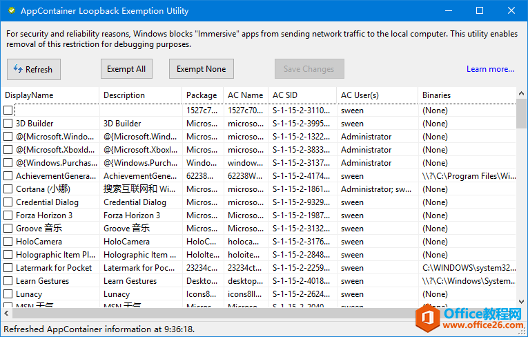Click the Refresh button
This screenshot has height=337, width=528.
[x=34, y=70]
